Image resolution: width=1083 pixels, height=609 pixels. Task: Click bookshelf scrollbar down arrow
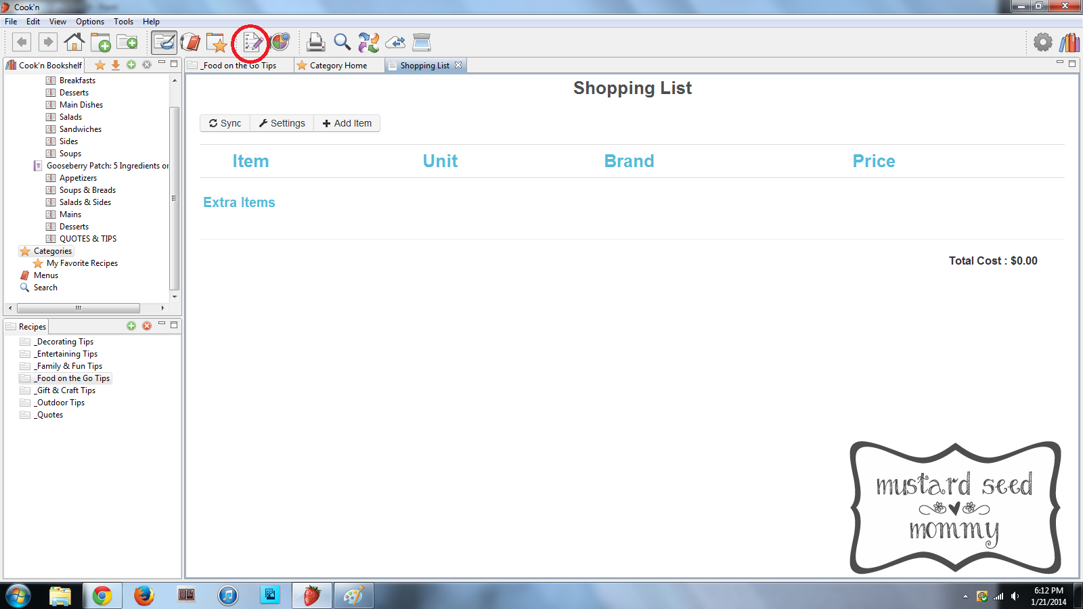pyautogui.click(x=175, y=296)
